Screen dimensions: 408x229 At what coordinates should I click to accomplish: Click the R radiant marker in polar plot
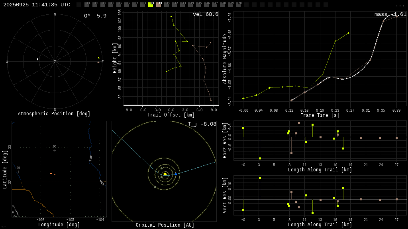(38, 60)
